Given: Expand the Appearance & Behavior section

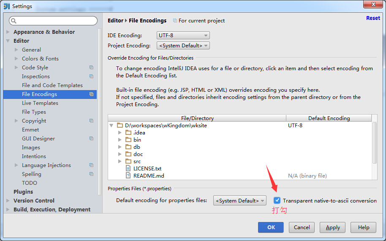Looking at the screenshot, I should [8, 32].
